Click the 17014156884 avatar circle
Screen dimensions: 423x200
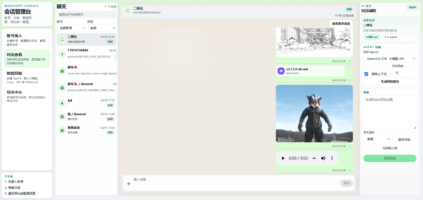[62, 55]
